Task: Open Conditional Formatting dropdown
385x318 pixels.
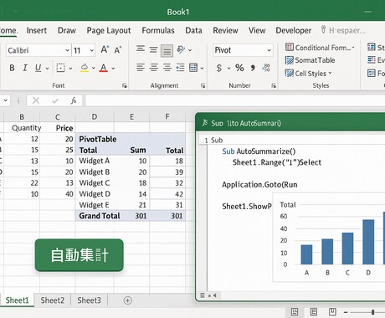Action: 320,48
